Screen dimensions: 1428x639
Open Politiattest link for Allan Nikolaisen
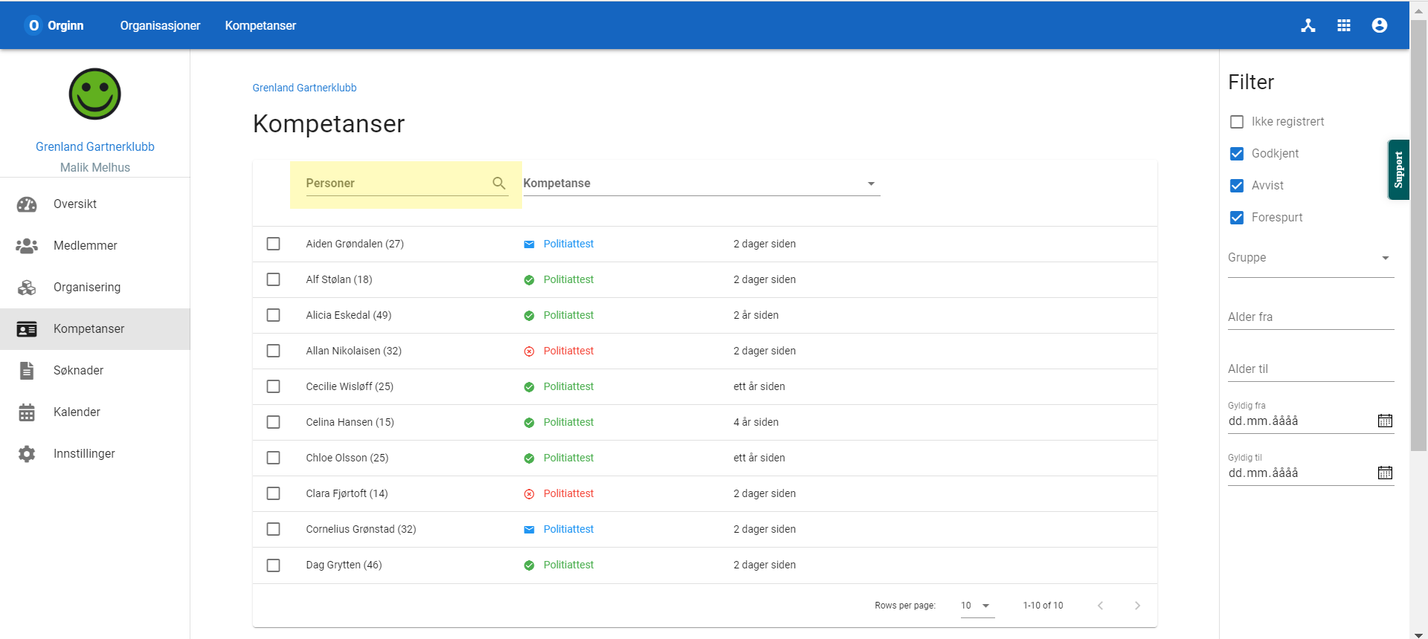[x=568, y=351]
